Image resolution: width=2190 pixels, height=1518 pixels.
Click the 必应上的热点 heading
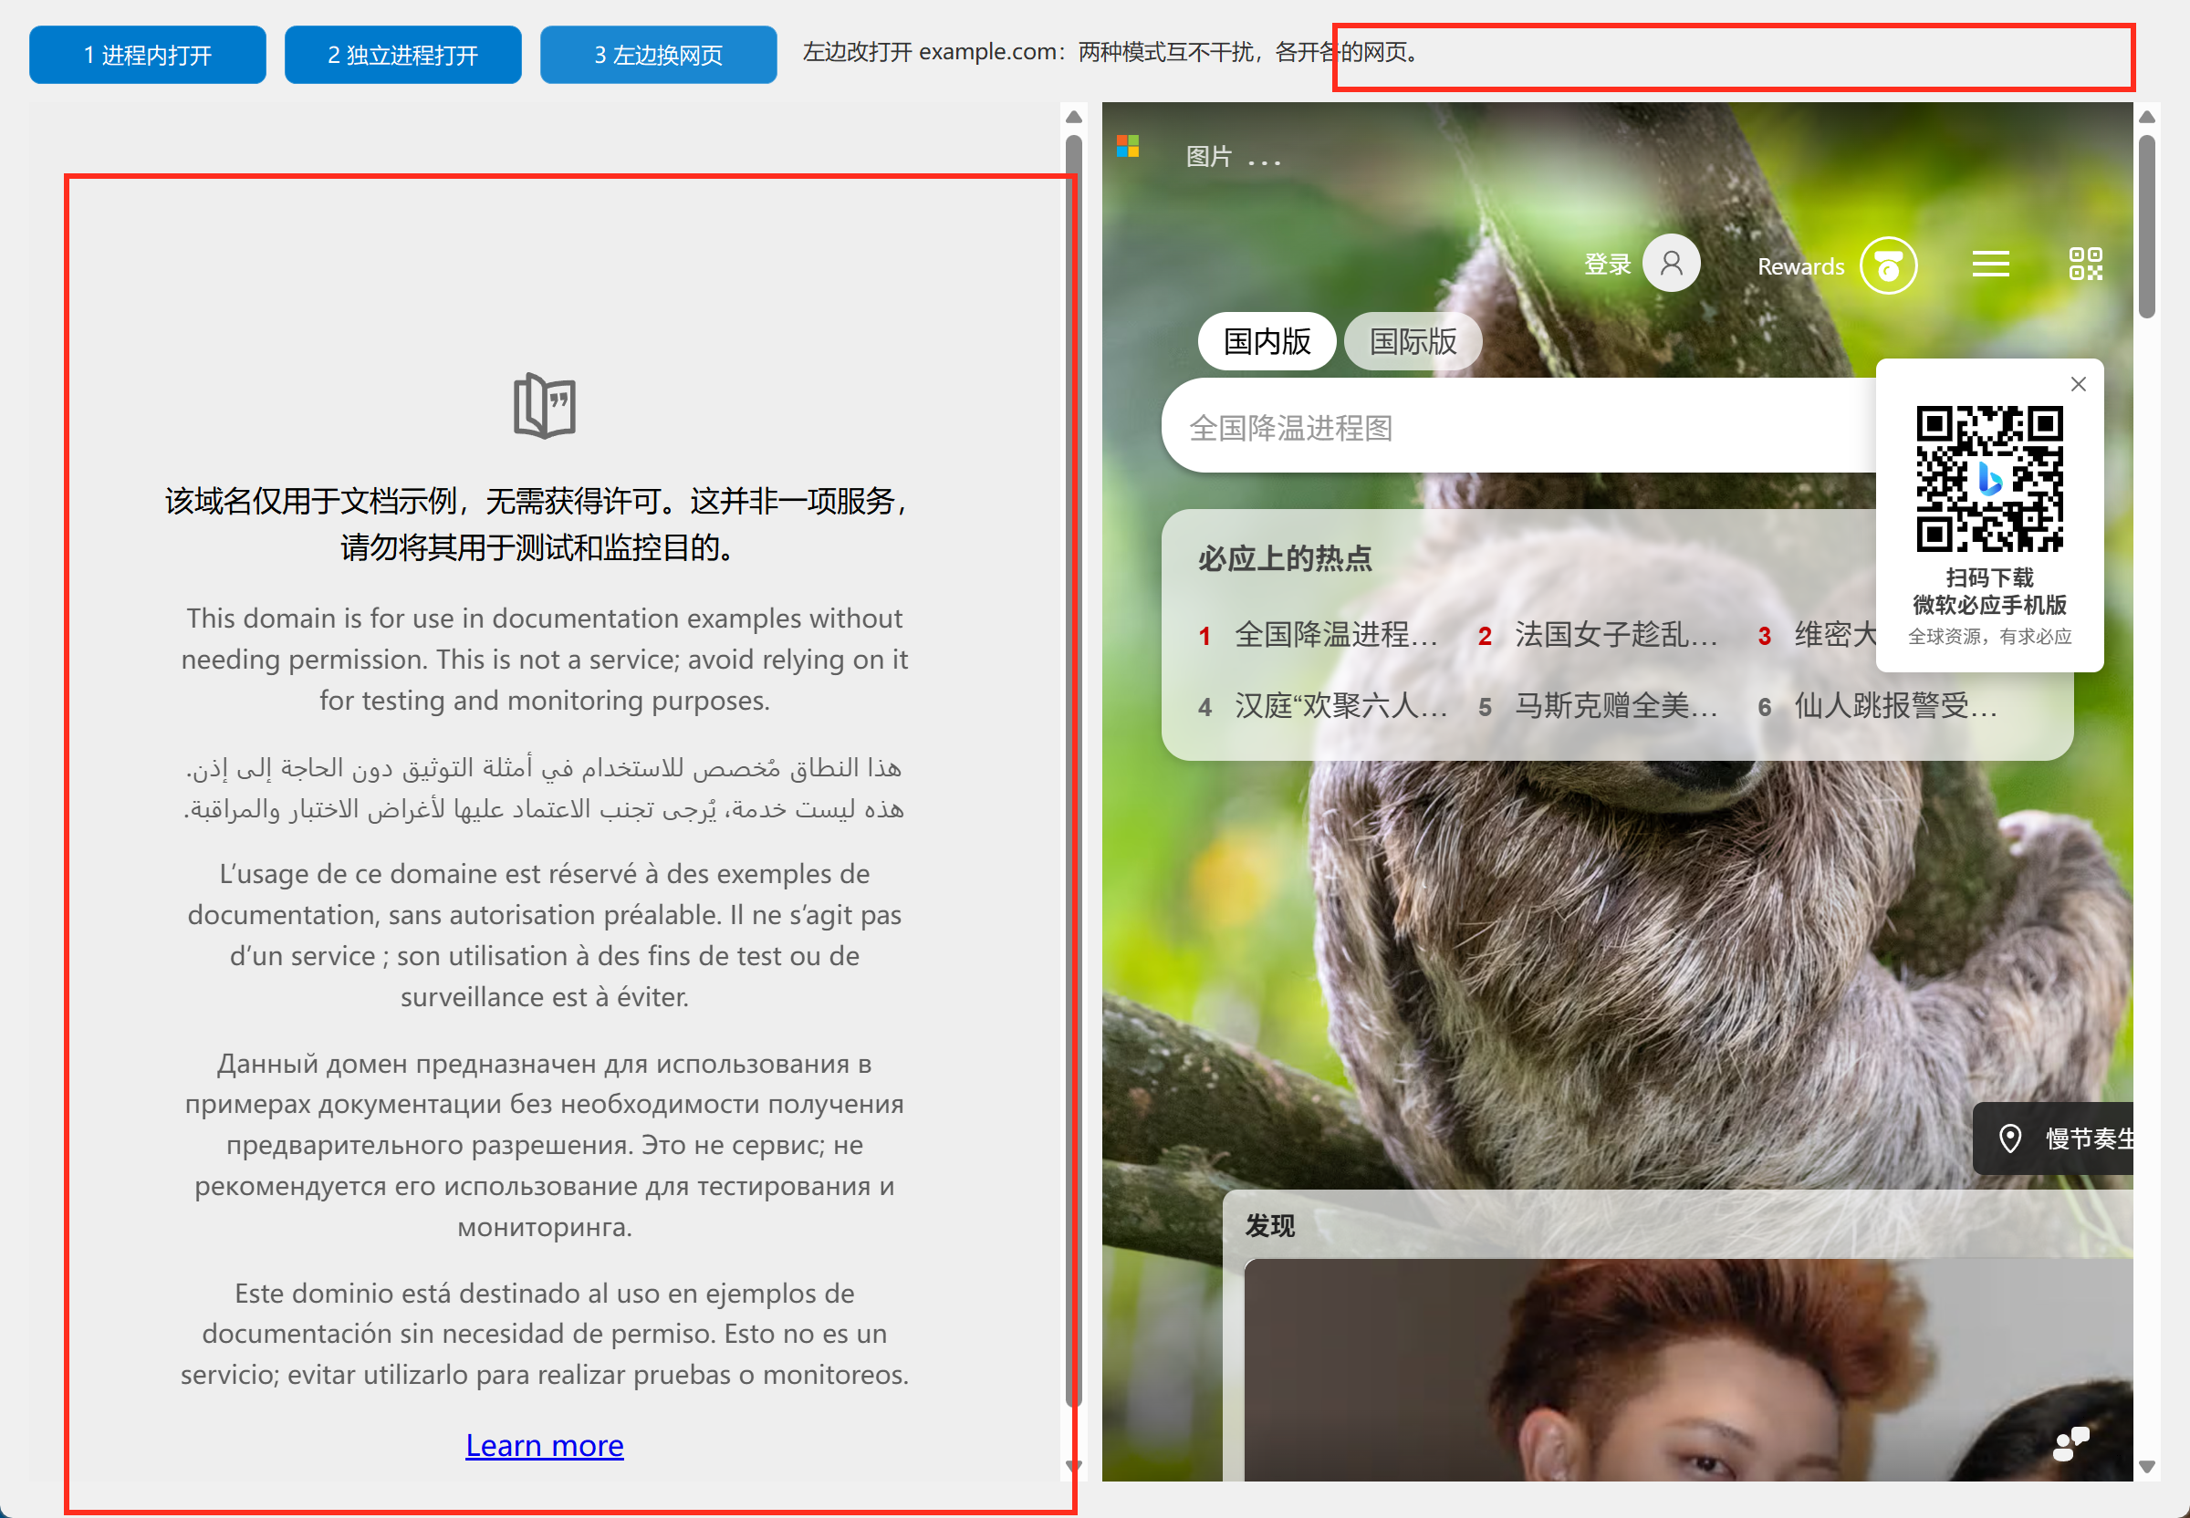1284,558
